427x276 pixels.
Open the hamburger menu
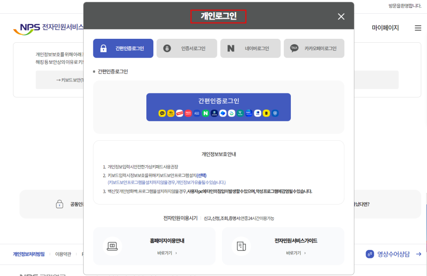[418, 27]
